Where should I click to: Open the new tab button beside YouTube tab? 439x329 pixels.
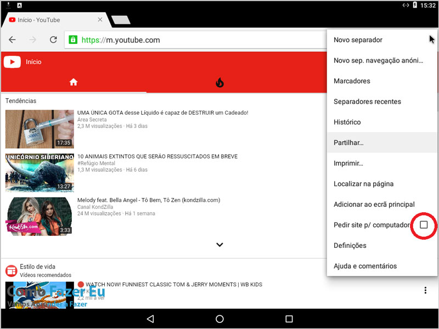[x=121, y=20]
